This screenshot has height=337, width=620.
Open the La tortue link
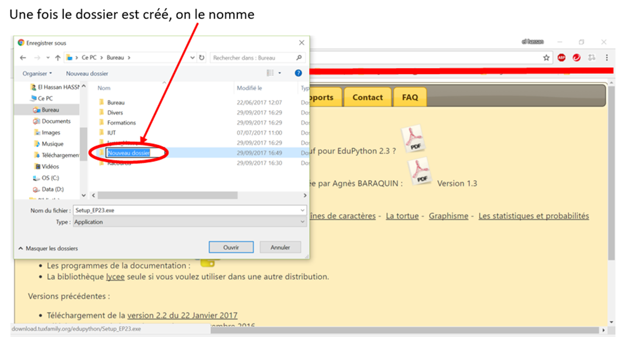pyautogui.click(x=402, y=216)
